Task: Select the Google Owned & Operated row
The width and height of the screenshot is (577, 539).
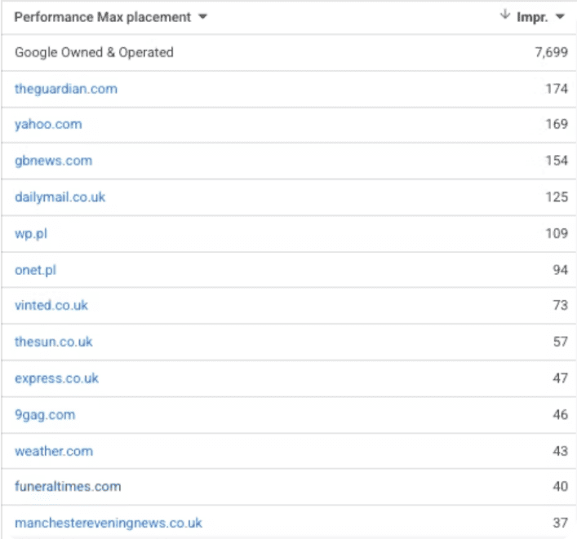Action: tap(94, 52)
